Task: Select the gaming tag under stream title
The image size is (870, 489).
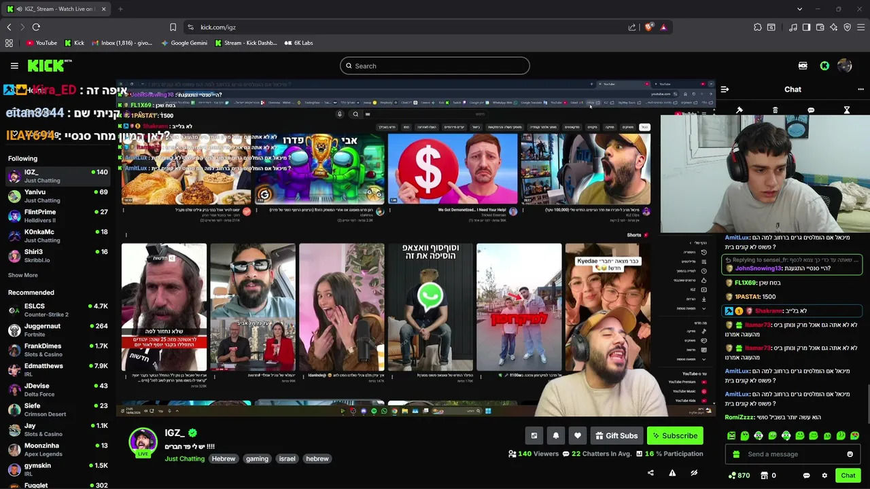Action: [x=257, y=458]
